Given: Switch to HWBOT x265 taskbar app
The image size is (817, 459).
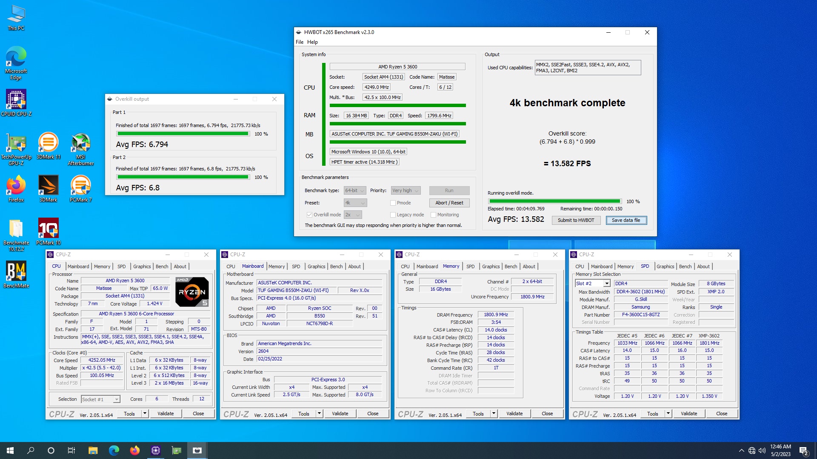Looking at the screenshot, I should coord(197,450).
